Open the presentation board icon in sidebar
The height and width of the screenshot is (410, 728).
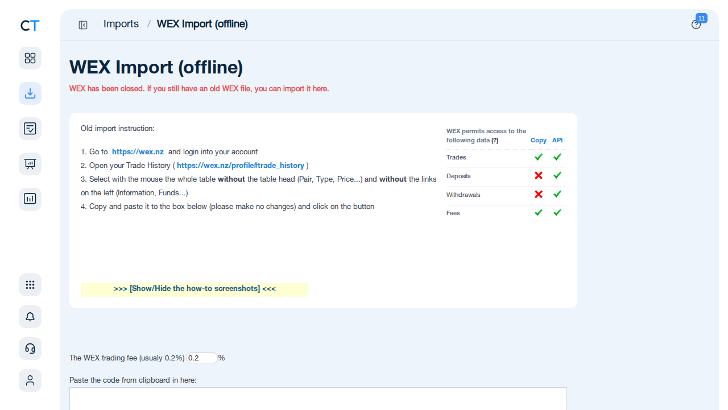(30, 164)
